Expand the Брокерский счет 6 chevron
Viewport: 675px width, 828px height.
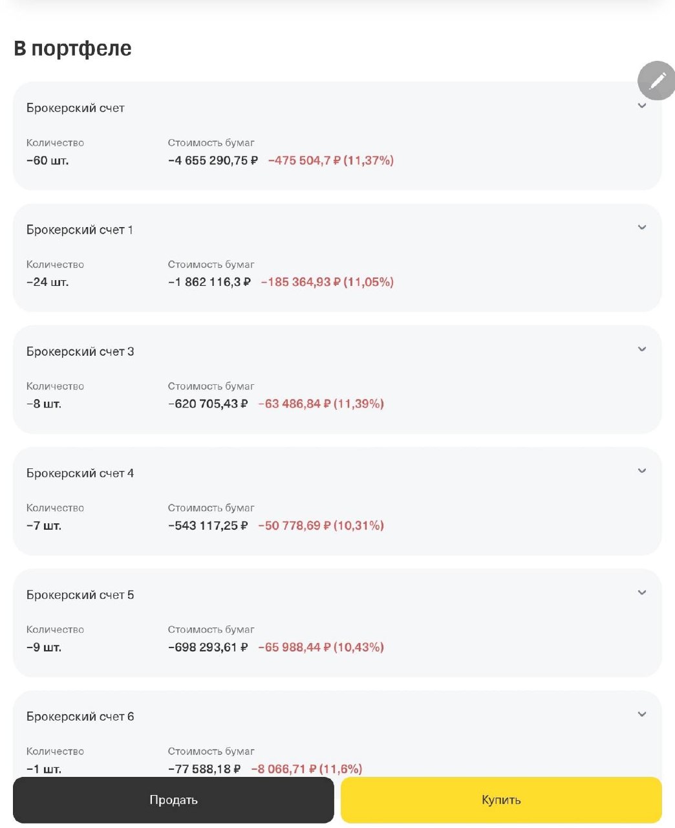(642, 714)
